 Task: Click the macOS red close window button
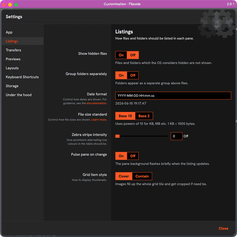pos(4,4)
